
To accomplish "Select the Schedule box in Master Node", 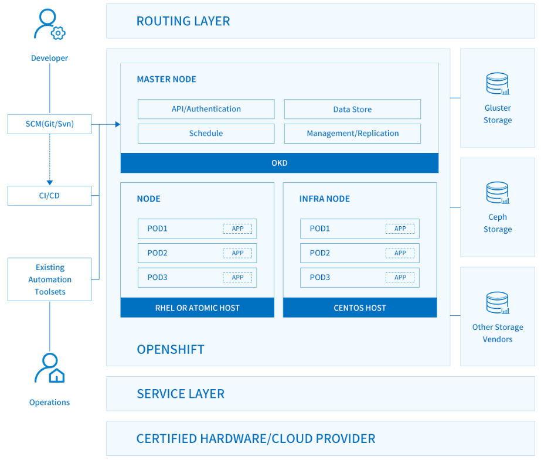I will (206, 134).
